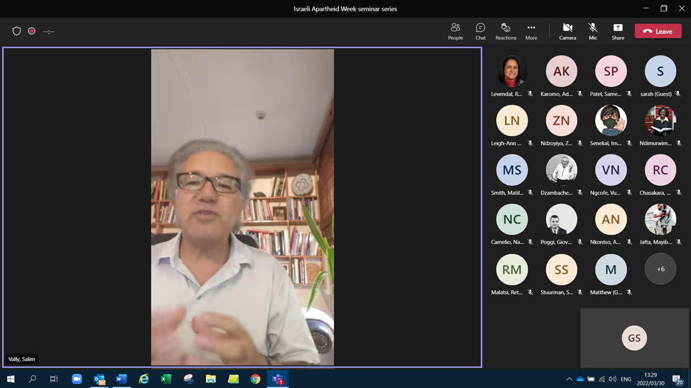Click the S avatar of sarah (Guest)

pos(660,71)
